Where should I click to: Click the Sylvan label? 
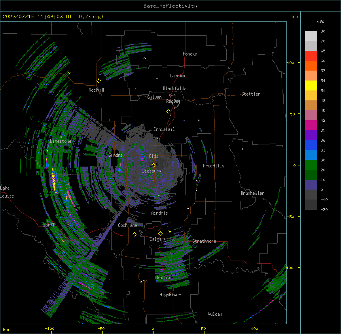click(154, 97)
